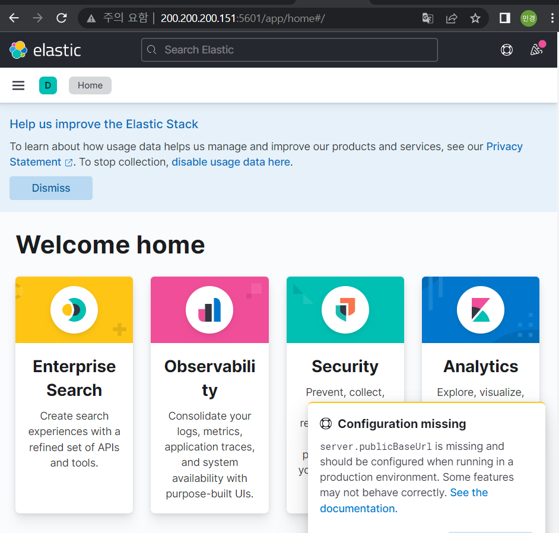Go back with browser back arrow
Image resolution: width=559 pixels, height=533 pixels.
coord(14,18)
